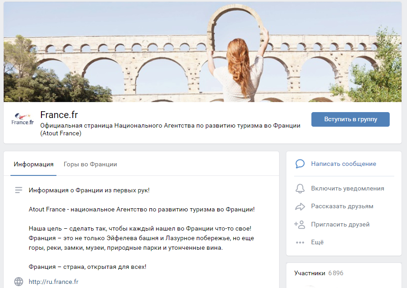Image resolution: width=407 pixels, height=288 pixels.
Task: Open the Участники members list heading
Action: [310, 273]
